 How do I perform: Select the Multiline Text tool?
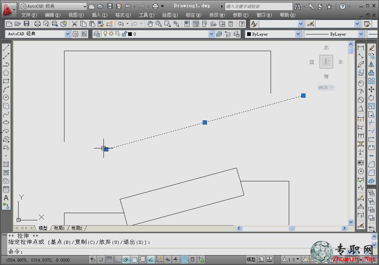pyautogui.click(x=6, y=198)
